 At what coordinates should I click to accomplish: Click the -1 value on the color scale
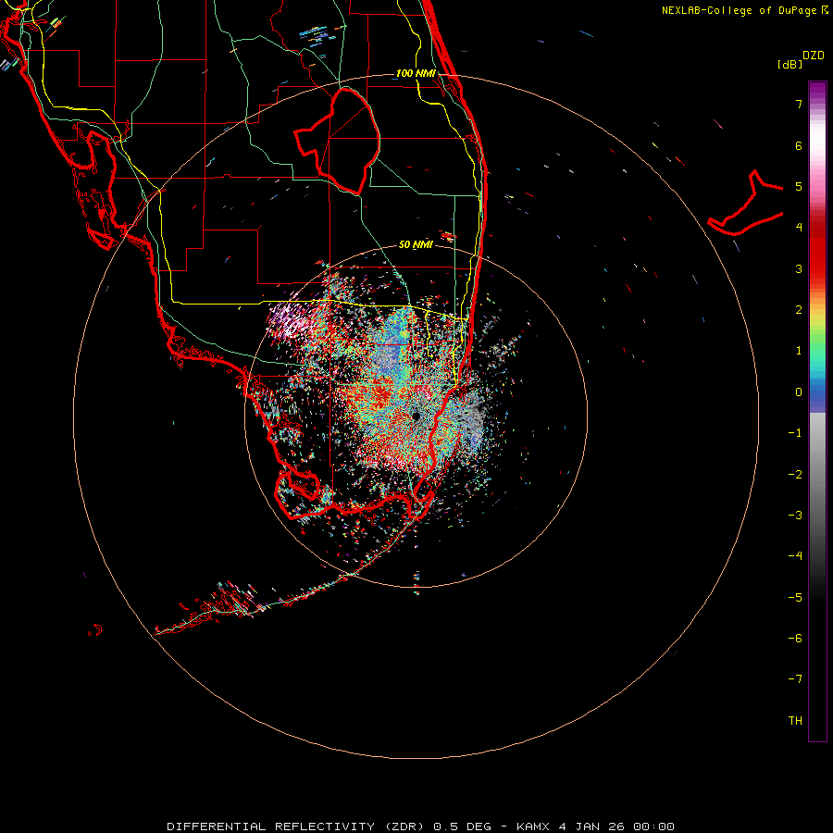pos(795,433)
